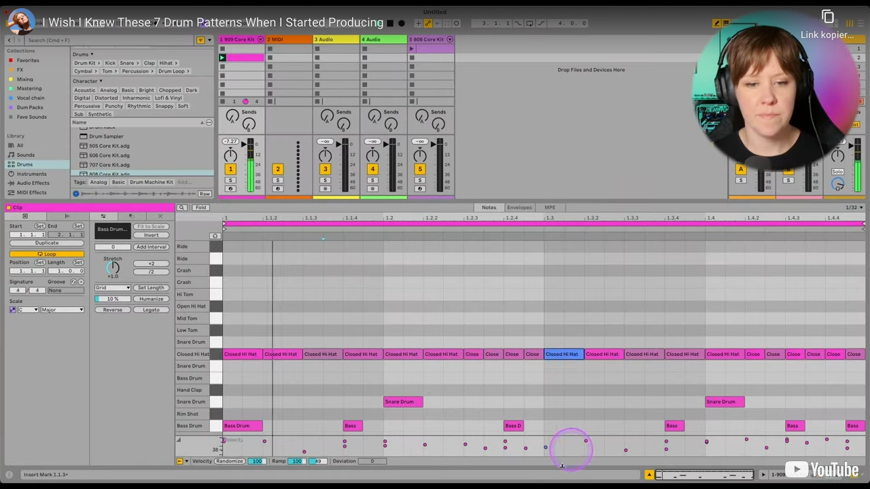Image resolution: width=870 pixels, height=489 pixels.
Task: Click the scale mode icon next to key
Action: point(13,310)
